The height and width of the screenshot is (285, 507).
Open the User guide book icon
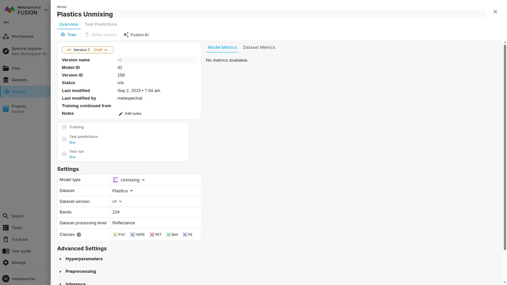[6, 251]
